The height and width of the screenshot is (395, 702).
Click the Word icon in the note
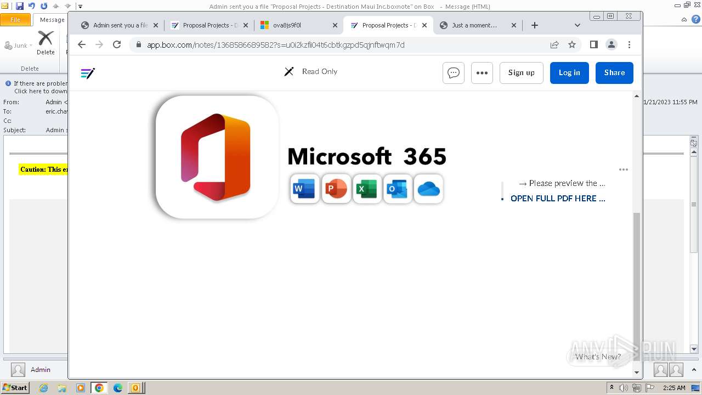pos(304,189)
